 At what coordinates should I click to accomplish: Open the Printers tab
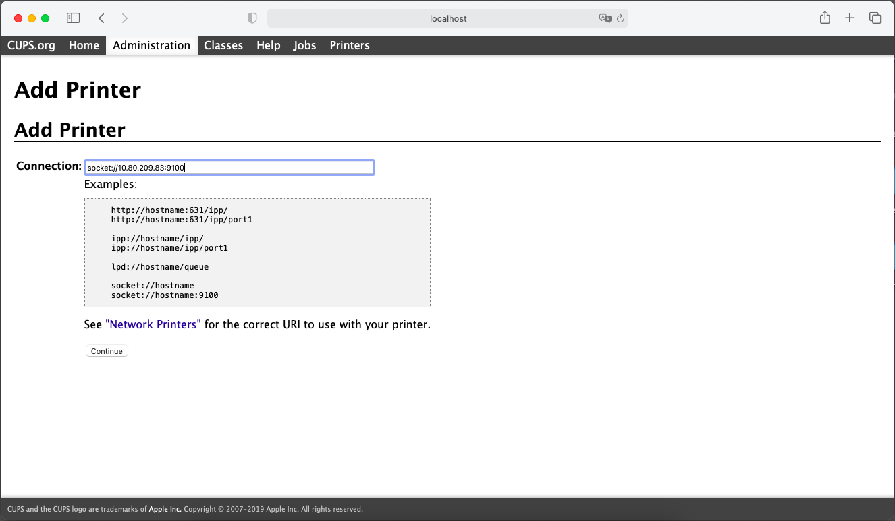[x=350, y=45]
